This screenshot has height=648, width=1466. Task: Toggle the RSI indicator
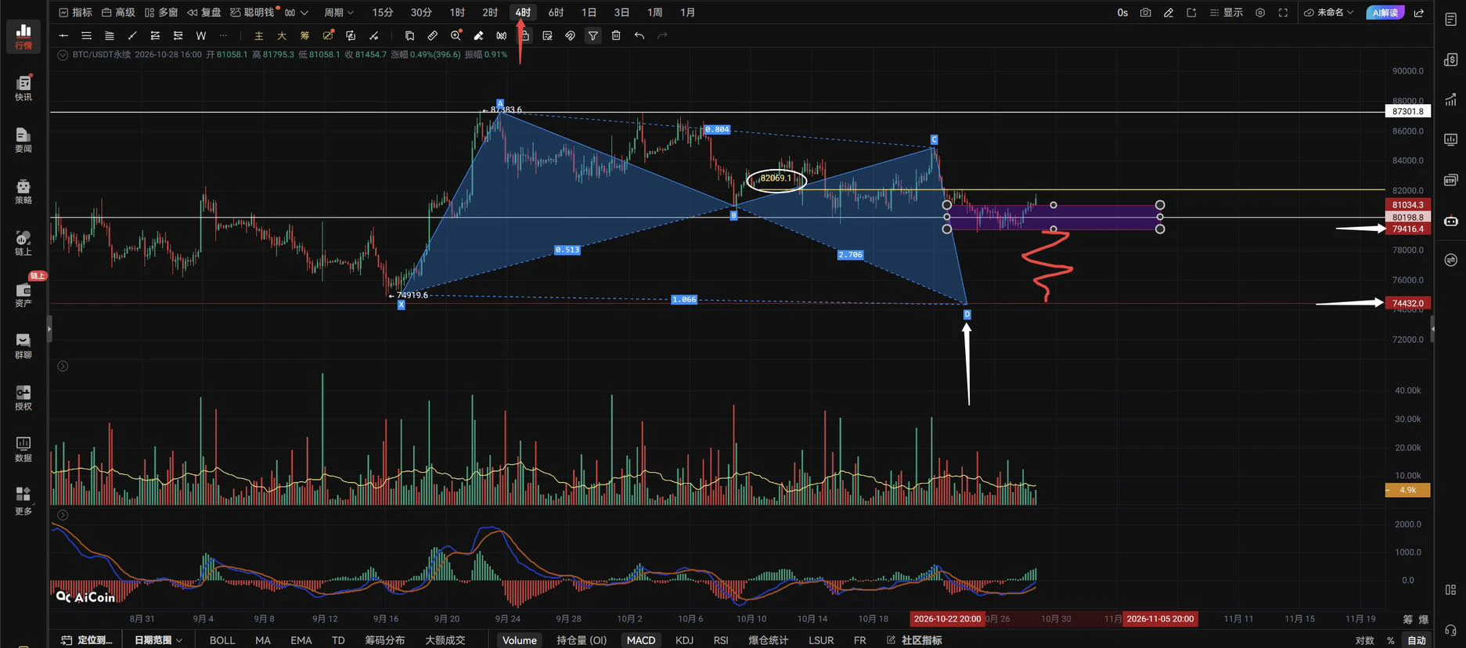(721, 640)
